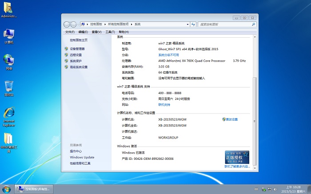311x194 pixels.
Task: Click the back navigation arrow button
Action: point(67,24)
